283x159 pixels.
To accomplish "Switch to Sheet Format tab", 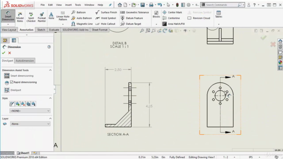I will click(x=99, y=30).
